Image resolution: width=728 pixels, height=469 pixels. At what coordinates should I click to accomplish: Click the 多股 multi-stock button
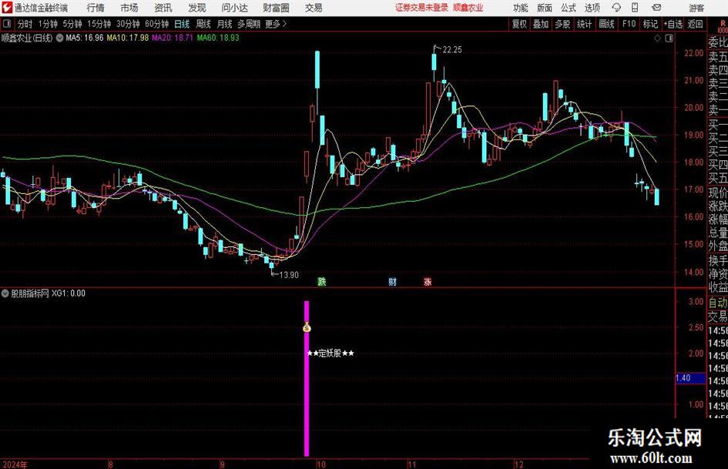[562, 24]
